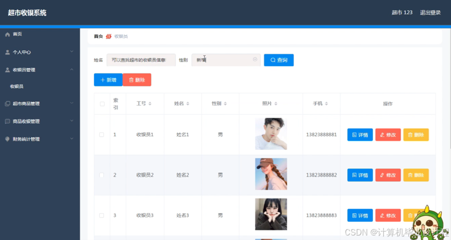Check the box for row 收银员2
Image resolution: width=451 pixels, height=240 pixels.
pos(102,175)
